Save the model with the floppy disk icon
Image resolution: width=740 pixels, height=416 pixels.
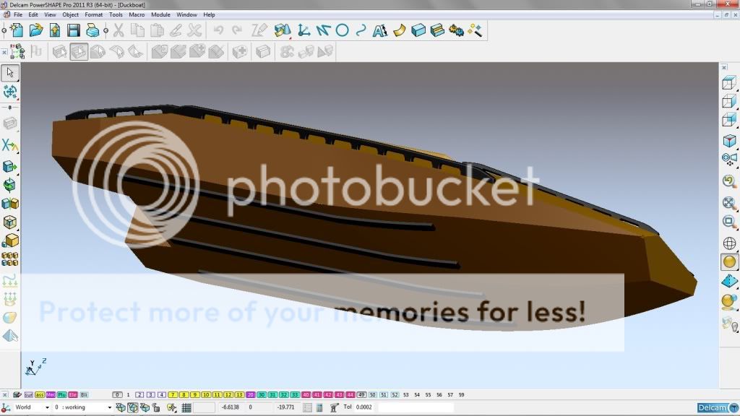74,30
